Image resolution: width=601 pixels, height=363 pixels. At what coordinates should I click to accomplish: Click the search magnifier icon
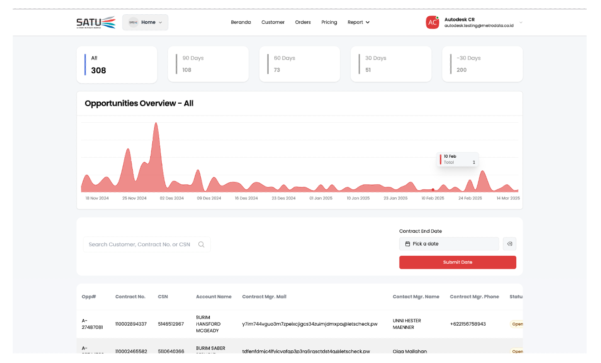[x=201, y=245]
